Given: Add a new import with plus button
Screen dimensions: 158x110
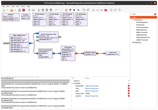Looking at the screenshot, I should point(129,81).
